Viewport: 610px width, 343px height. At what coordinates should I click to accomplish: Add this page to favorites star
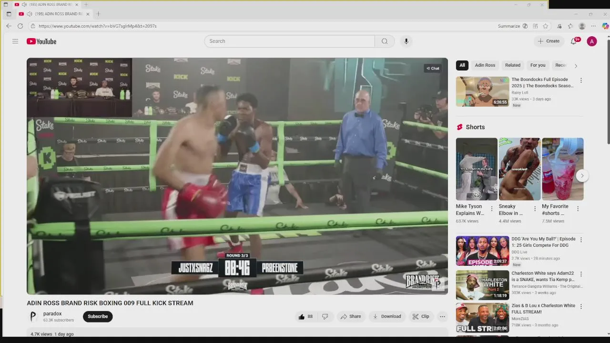pyautogui.click(x=546, y=26)
